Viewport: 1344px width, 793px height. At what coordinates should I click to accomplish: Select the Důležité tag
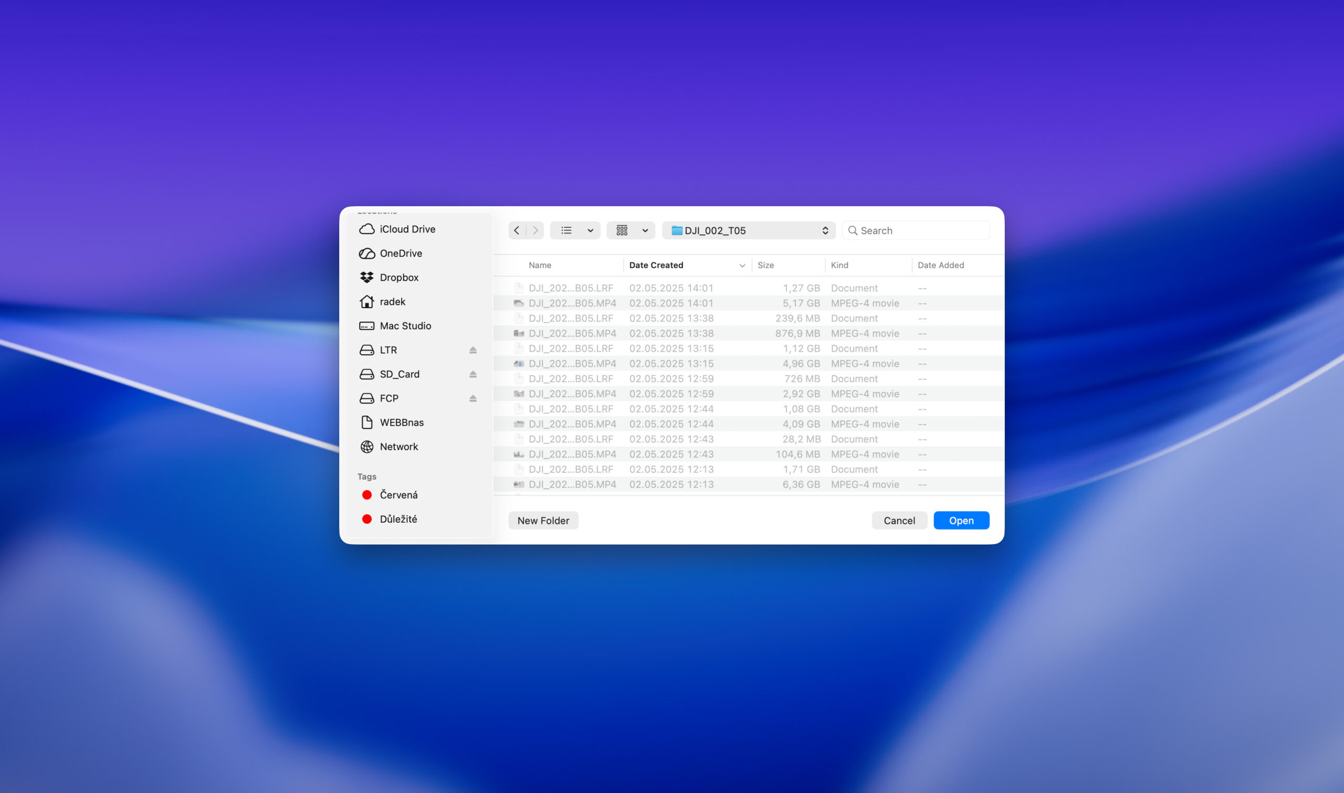pos(398,519)
